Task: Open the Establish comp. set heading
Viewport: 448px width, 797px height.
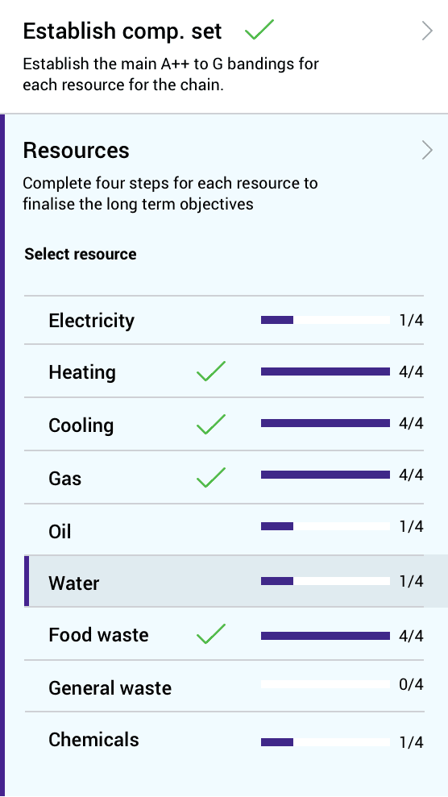Action: pyautogui.click(x=122, y=31)
